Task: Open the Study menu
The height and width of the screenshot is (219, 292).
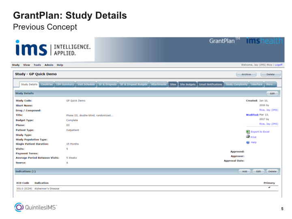Action: [16, 65]
